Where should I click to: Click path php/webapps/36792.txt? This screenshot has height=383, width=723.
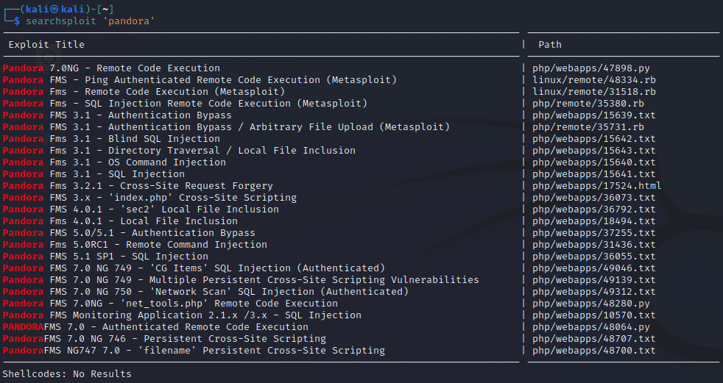(594, 210)
